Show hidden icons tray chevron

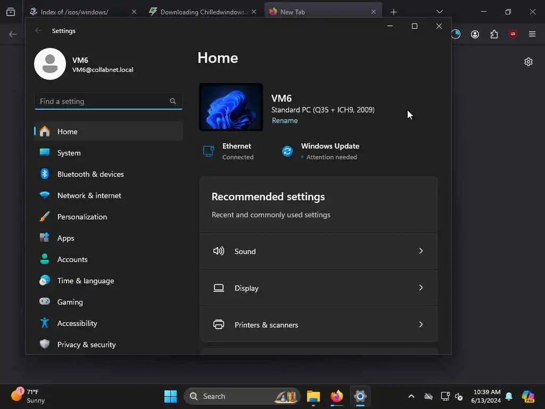click(x=411, y=396)
